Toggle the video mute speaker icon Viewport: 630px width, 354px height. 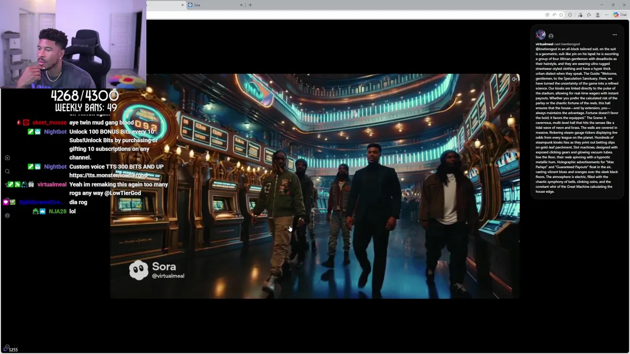(514, 79)
